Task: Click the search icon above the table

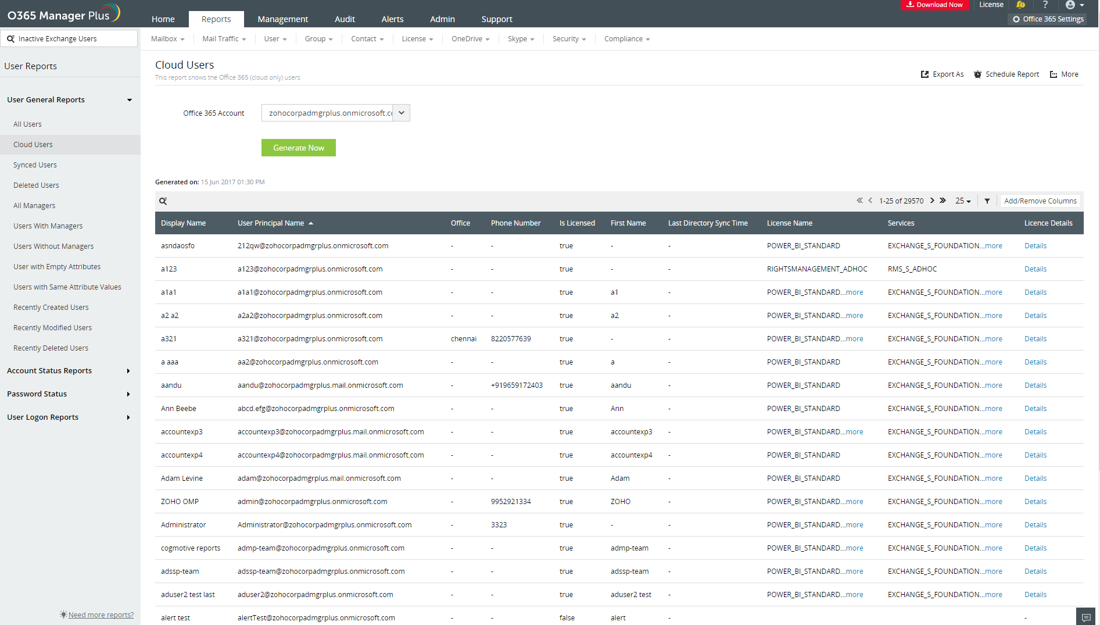Action: (x=163, y=201)
